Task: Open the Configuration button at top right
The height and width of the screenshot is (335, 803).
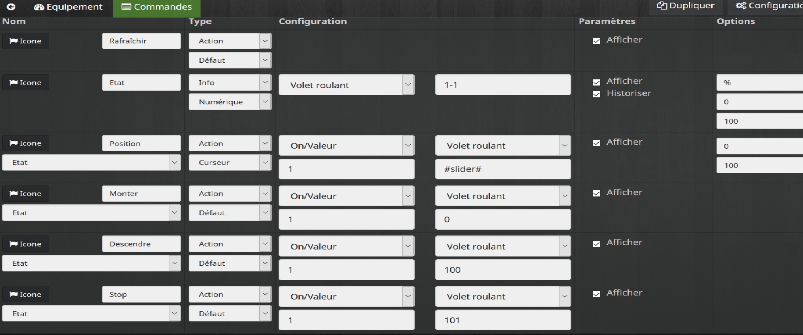Action: [x=765, y=6]
